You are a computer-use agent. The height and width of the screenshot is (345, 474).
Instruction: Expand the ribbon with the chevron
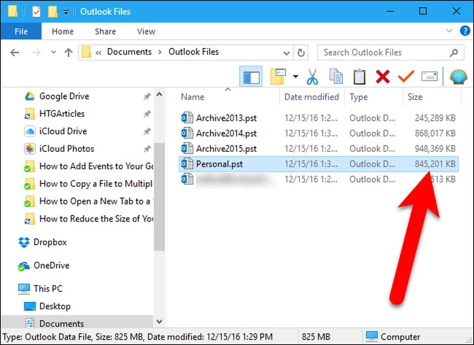pos(449,31)
